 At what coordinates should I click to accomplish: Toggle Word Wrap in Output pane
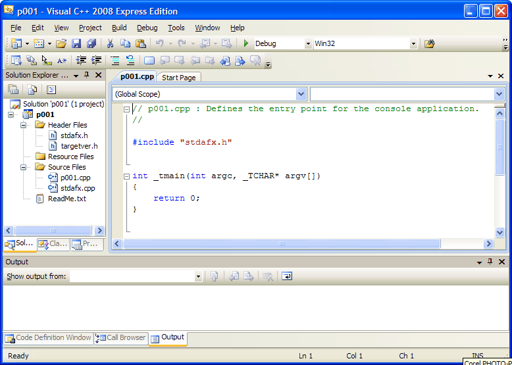click(x=287, y=276)
